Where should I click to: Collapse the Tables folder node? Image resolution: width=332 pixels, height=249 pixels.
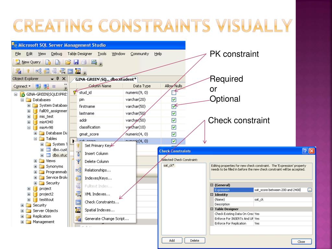pos(35,139)
